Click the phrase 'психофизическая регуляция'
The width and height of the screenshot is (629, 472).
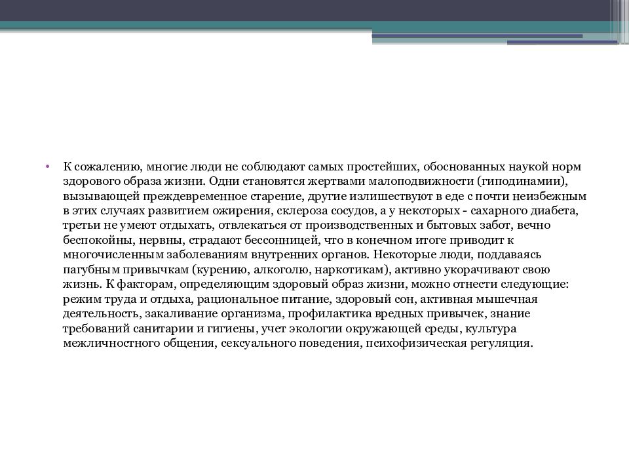coord(448,344)
